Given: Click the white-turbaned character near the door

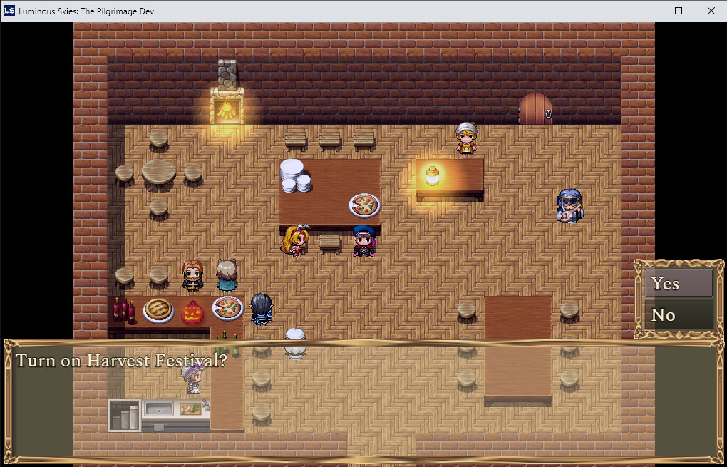Looking at the screenshot, I should point(466,138).
